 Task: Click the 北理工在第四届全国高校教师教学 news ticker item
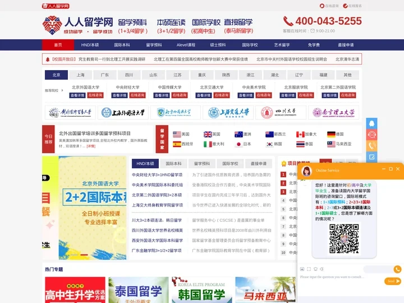[x=201, y=59]
